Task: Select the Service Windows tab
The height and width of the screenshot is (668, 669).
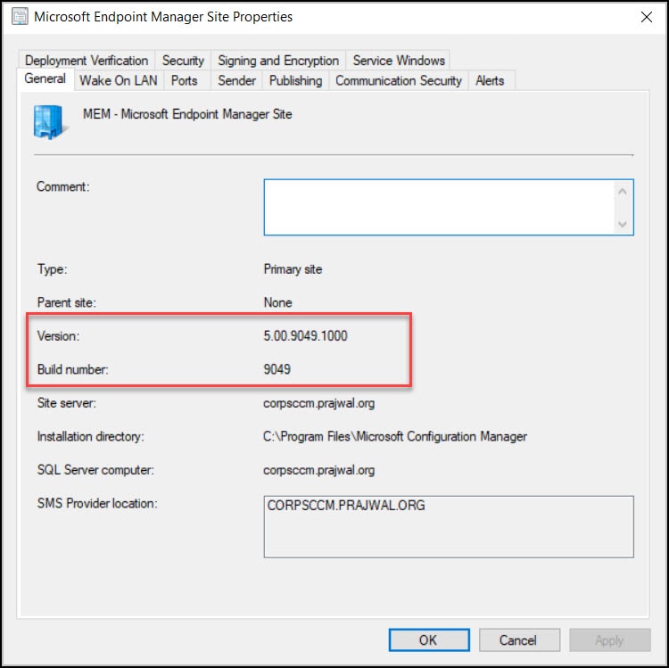Action: [399, 61]
